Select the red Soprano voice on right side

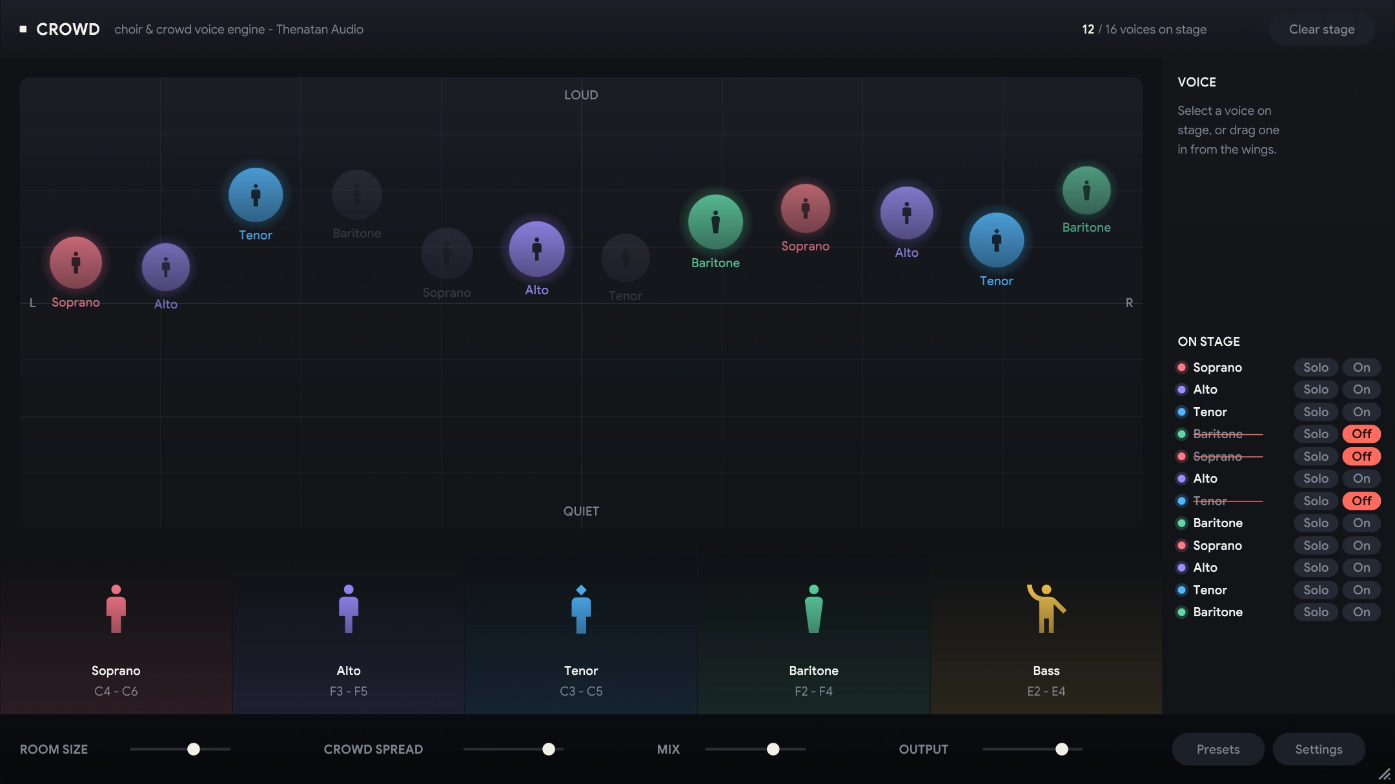click(x=805, y=208)
